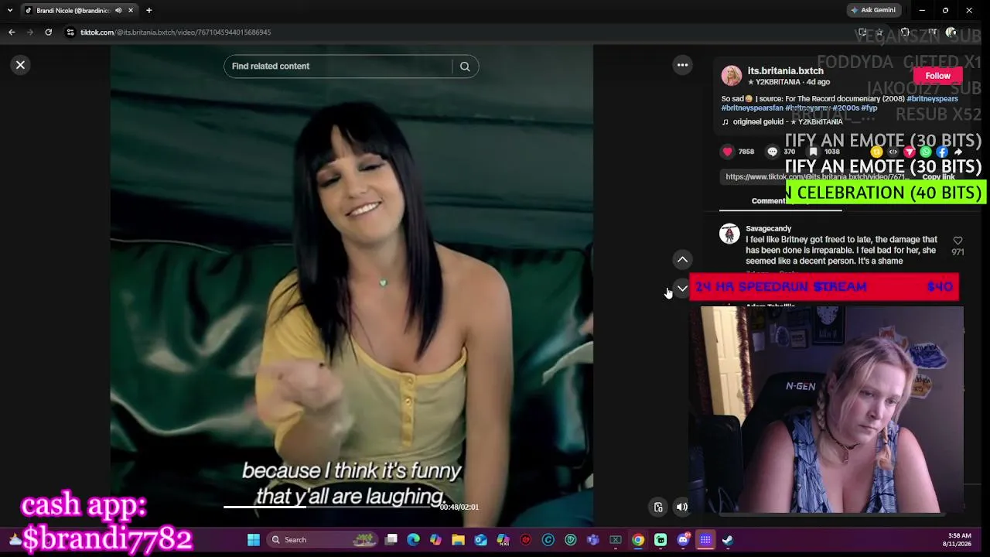This screenshot has height=557, width=990.
Task: Copy the video link
Action: tap(938, 177)
